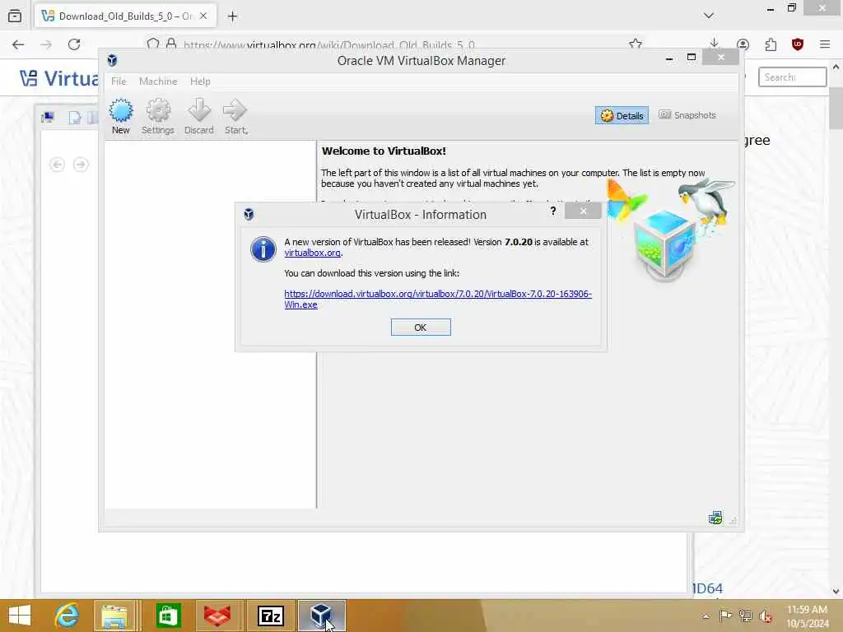Open the uBlock Origin extension icon

798,44
